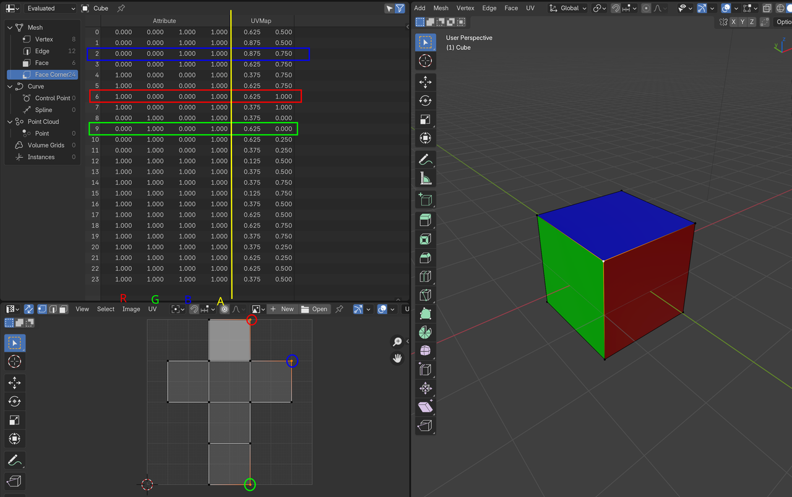Select the Poly Build tool
This screenshot has height=497, width=792.
pos(426,313)
